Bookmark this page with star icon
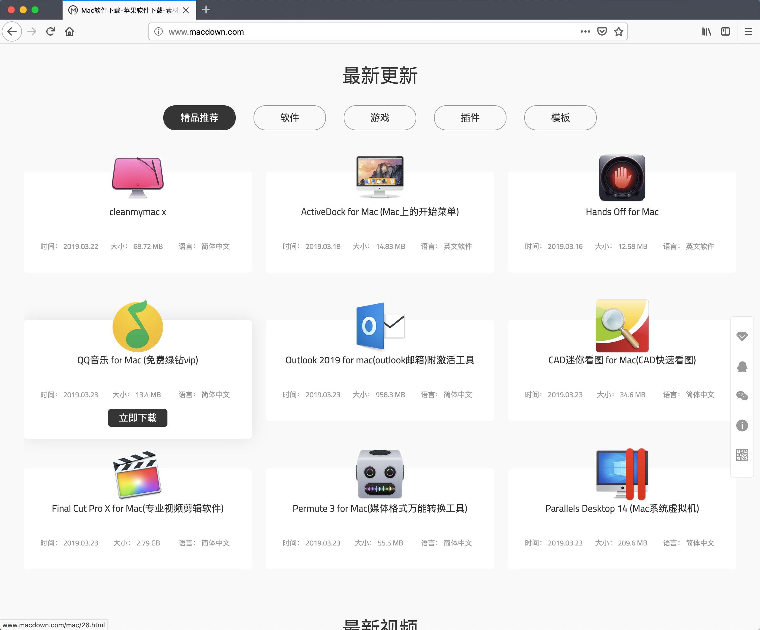The width and height of the screenshot is (760, 630). coord(618,31)
